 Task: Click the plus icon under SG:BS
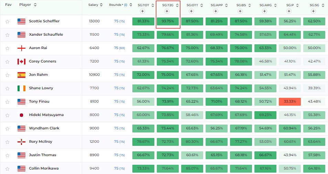click(240, 11)
